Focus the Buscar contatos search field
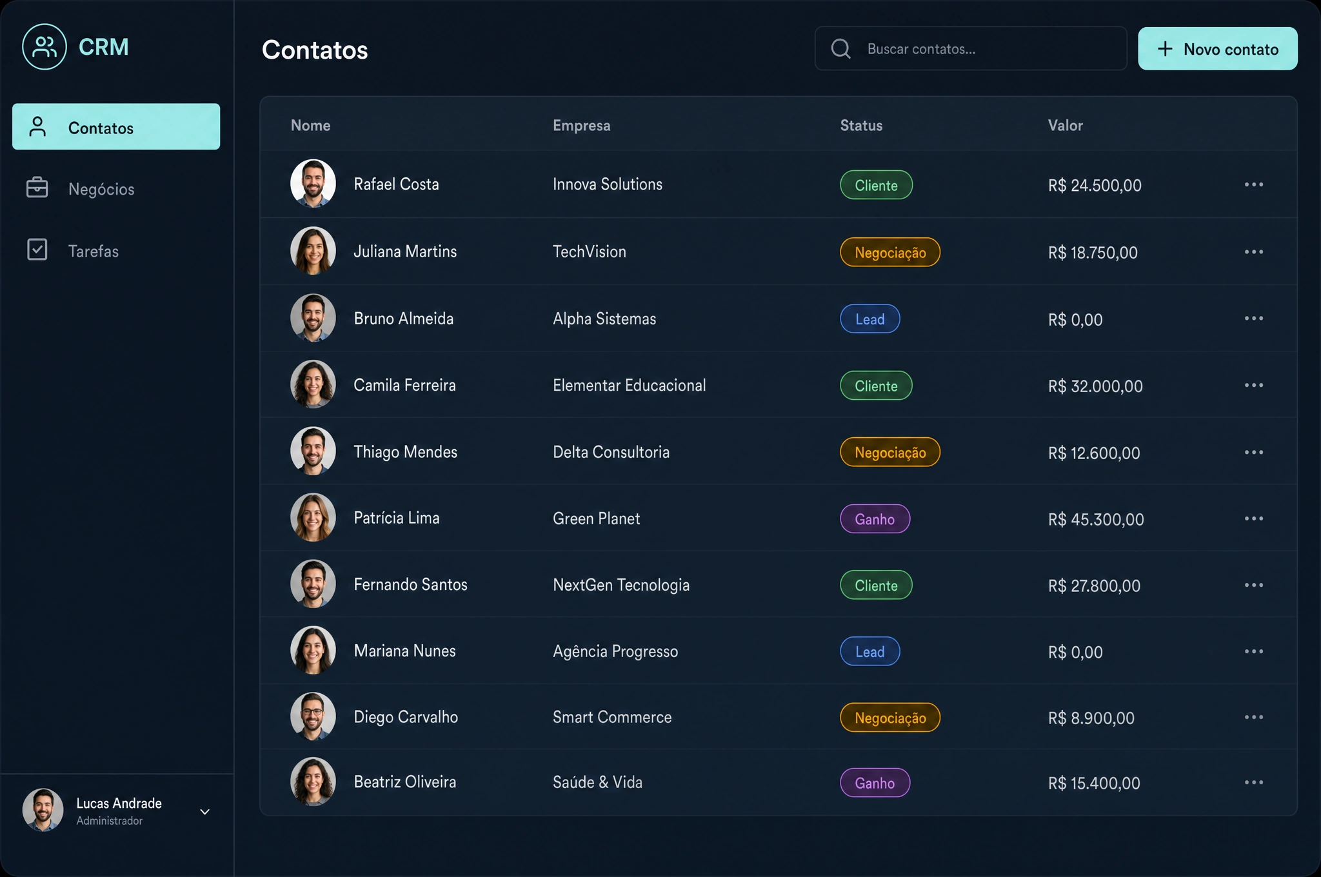Image resolution: width=1321 pixels, height=877 pixels. (x=971, y=48)
